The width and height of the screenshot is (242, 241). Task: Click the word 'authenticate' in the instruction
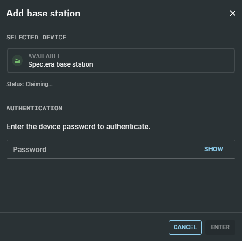pos(127,126)
